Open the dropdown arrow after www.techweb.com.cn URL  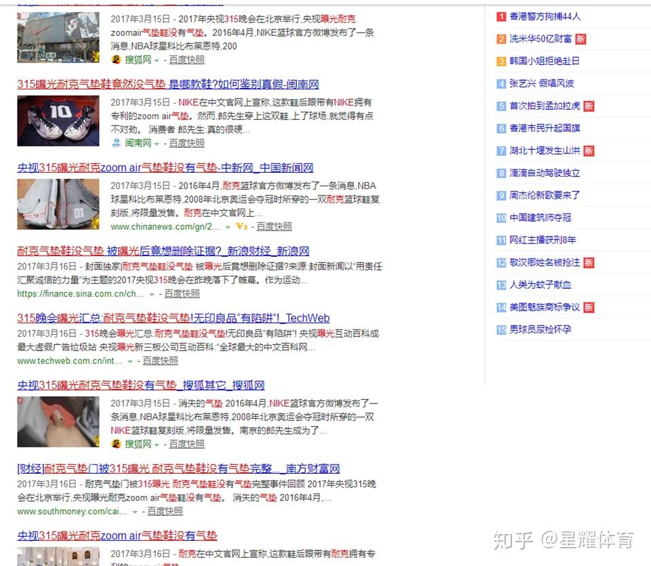(130, 361)
